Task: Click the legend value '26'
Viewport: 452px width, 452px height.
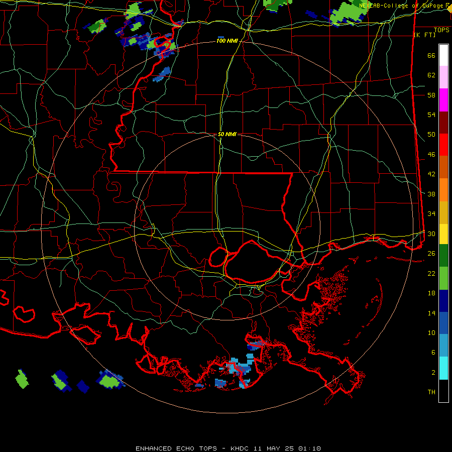Action: (431, 254)
